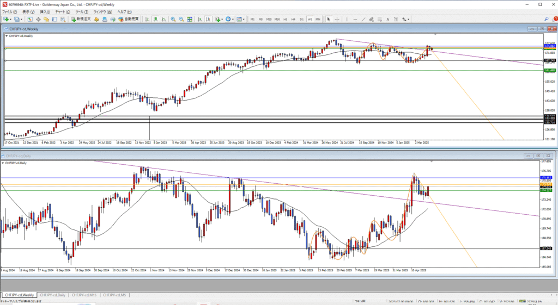
Task: Select the H4 timeframe
Action: point(293,19)
